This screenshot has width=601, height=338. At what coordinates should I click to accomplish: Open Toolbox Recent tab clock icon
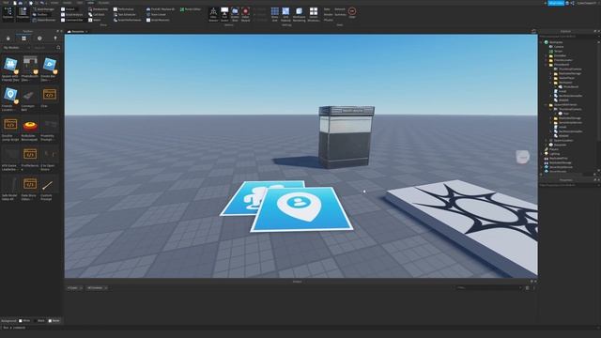pos(39,38)
